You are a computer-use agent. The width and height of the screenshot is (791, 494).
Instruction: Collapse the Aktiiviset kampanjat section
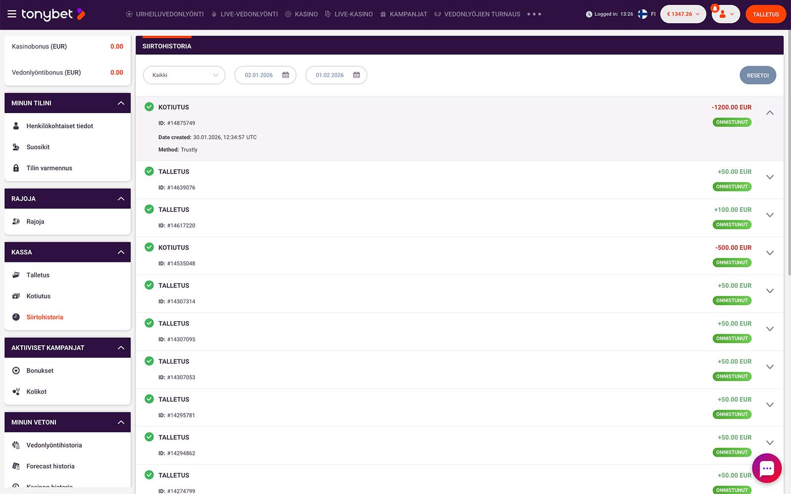[x=121, y=348]
